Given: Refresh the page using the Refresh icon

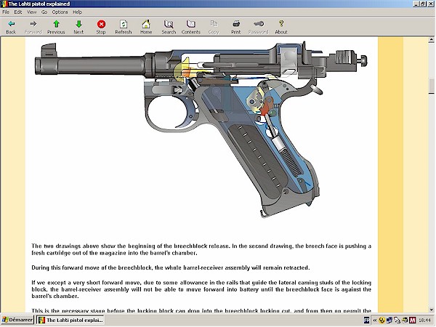Looking at the screenshot, I should point(124,24).
